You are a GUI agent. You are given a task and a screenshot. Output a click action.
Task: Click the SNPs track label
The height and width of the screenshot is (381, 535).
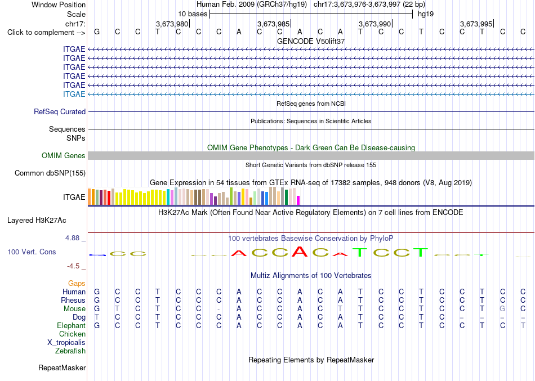[76, 138]
